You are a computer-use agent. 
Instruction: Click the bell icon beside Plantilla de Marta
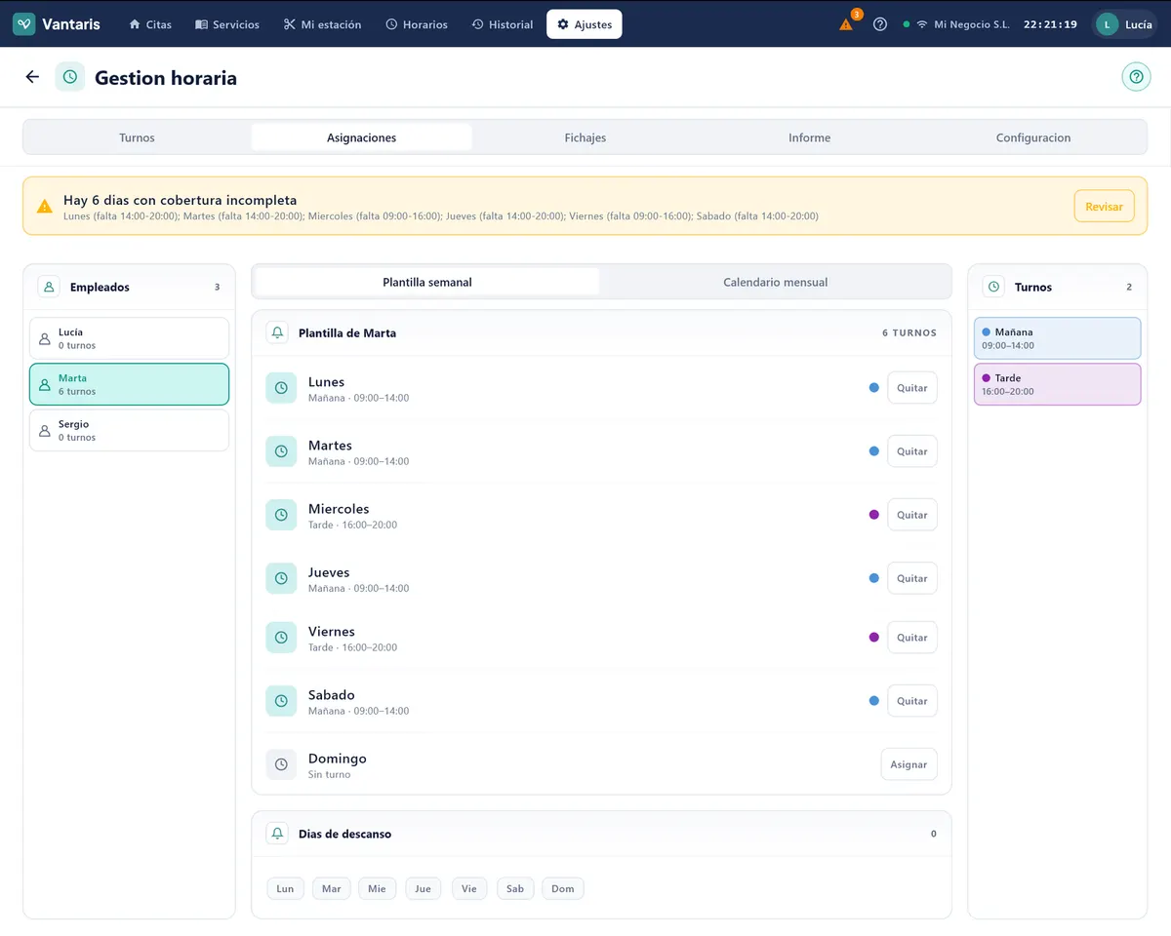coord(278,332)
